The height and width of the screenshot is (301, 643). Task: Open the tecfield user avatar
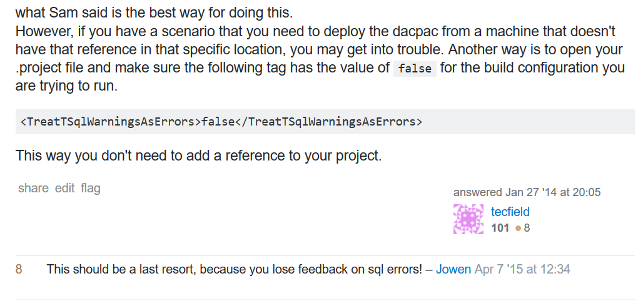coord(468,219)
